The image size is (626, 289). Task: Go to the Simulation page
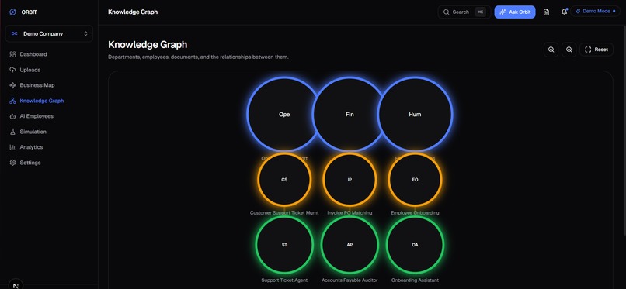49,132
